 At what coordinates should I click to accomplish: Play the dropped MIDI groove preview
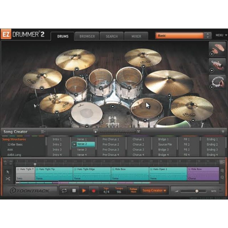point(96,132)
